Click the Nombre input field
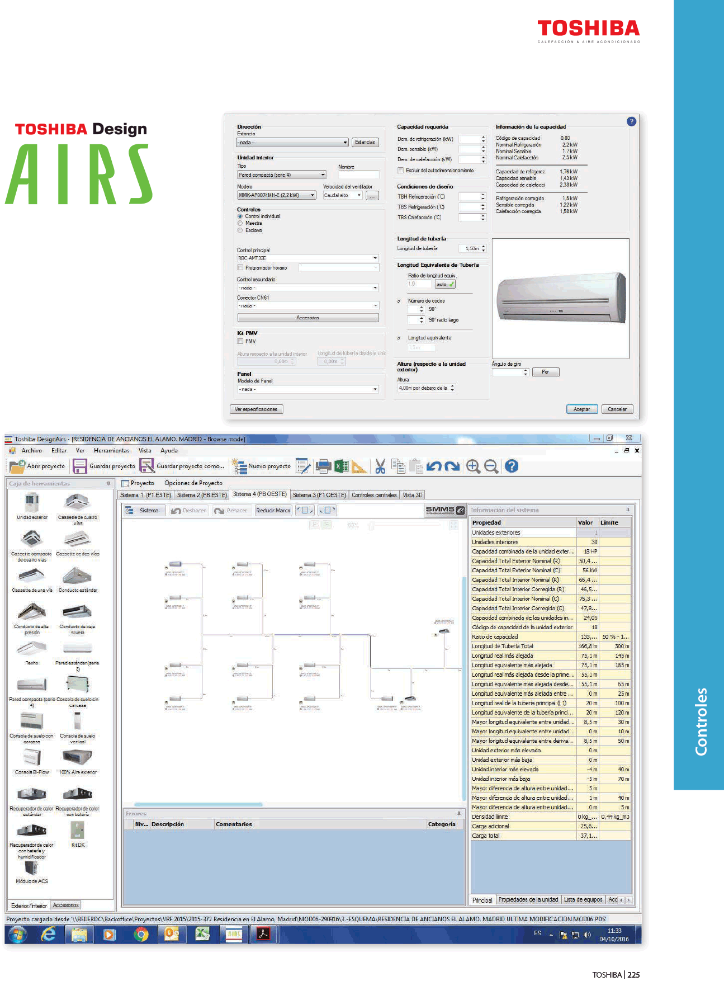Screen dimensions: 724x981 (358, 174)
